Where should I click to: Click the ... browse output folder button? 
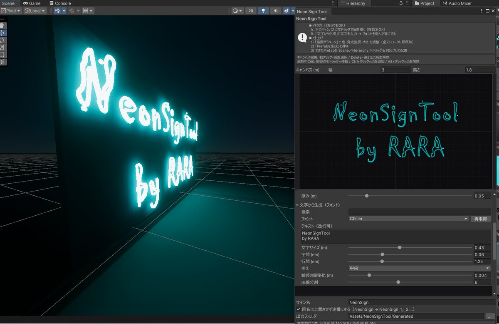[x=490, y=317]
